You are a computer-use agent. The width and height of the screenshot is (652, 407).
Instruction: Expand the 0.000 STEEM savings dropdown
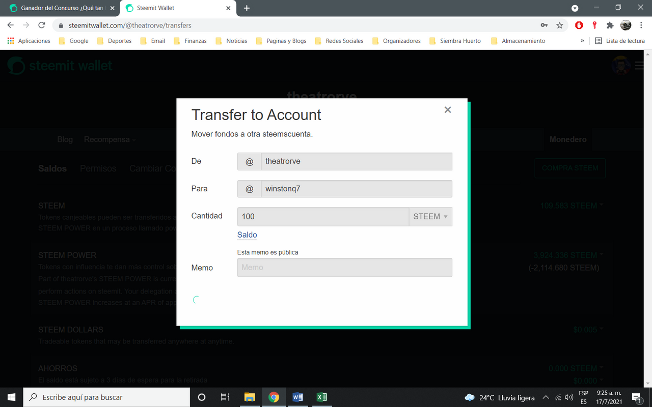576,368
